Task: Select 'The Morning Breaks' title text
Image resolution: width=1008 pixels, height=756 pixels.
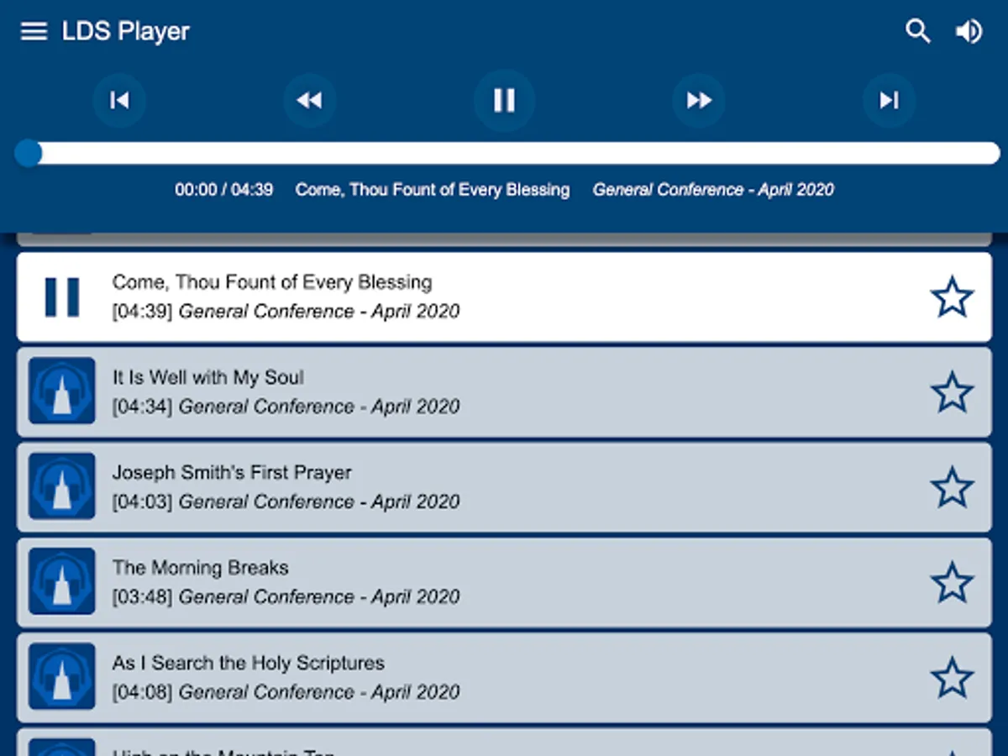Action: click(x=201, y=568)
